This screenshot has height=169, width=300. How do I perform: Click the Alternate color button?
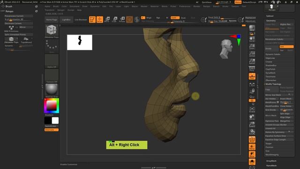coord(52,130)
